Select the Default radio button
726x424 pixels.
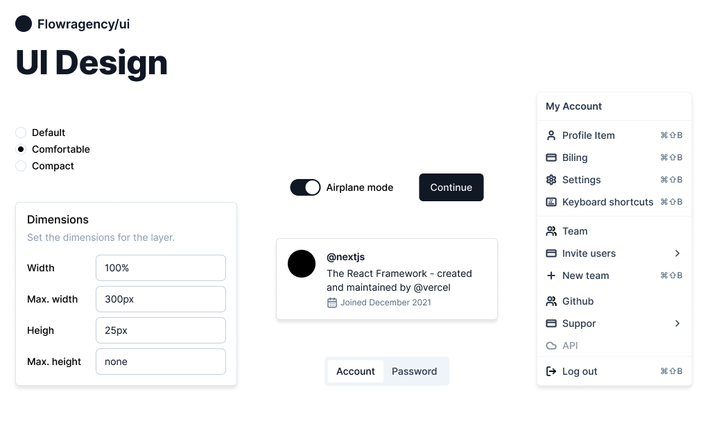[x=20, y=133]
